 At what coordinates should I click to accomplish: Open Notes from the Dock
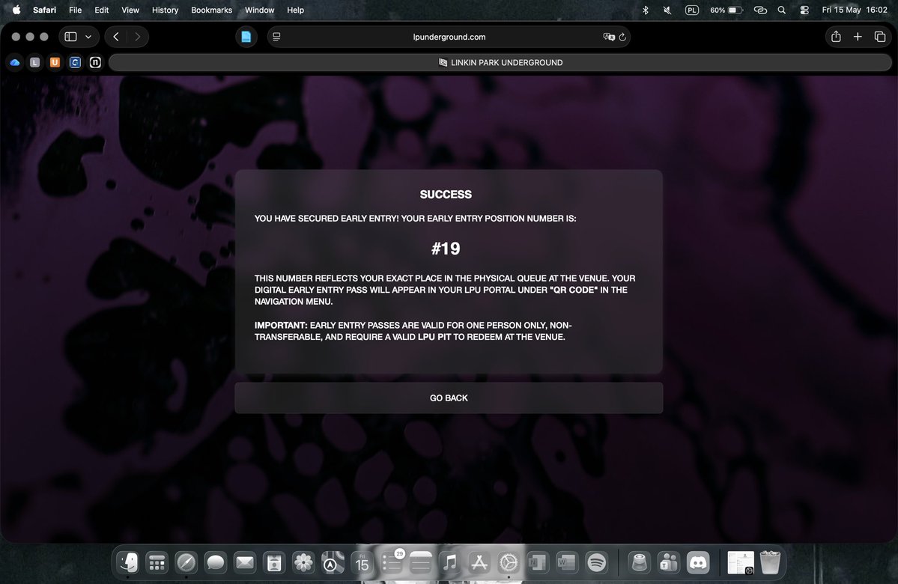(x=420, y=563)
